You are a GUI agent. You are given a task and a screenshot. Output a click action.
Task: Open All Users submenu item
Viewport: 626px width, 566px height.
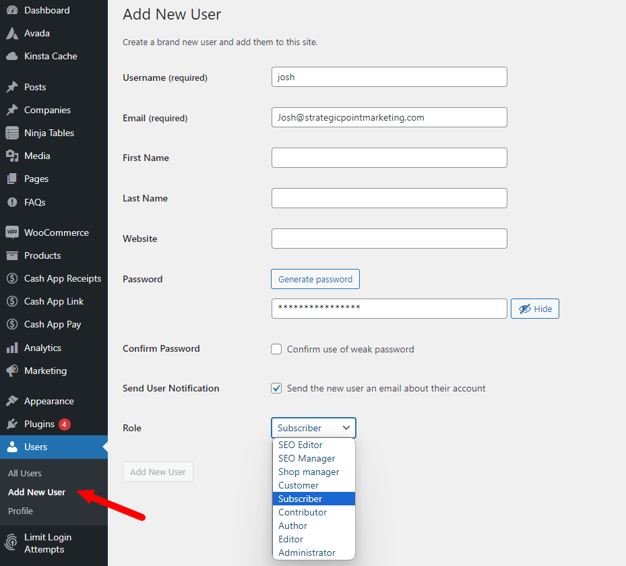[x=25, y=473]
